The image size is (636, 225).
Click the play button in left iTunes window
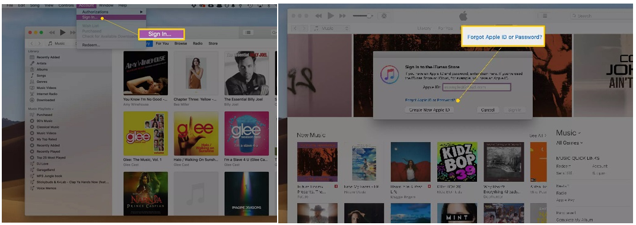[62, 33]
